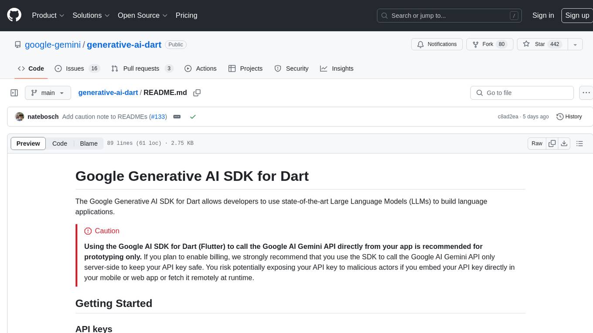Viewport: 593px width, 333px height.
Task: Expand the Solutions menu
Action: pyautogui.click(x=91, y=15)
